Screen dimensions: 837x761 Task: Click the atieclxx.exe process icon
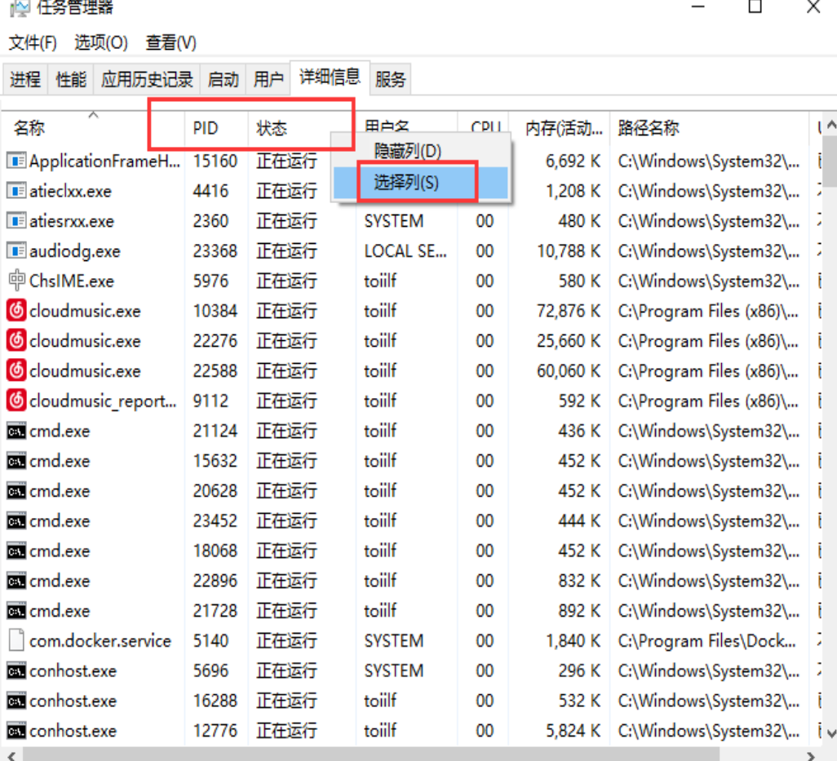click(16, 191)
